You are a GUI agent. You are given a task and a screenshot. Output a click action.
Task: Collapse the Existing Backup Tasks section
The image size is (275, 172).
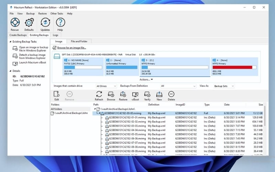tap(10, 41)
